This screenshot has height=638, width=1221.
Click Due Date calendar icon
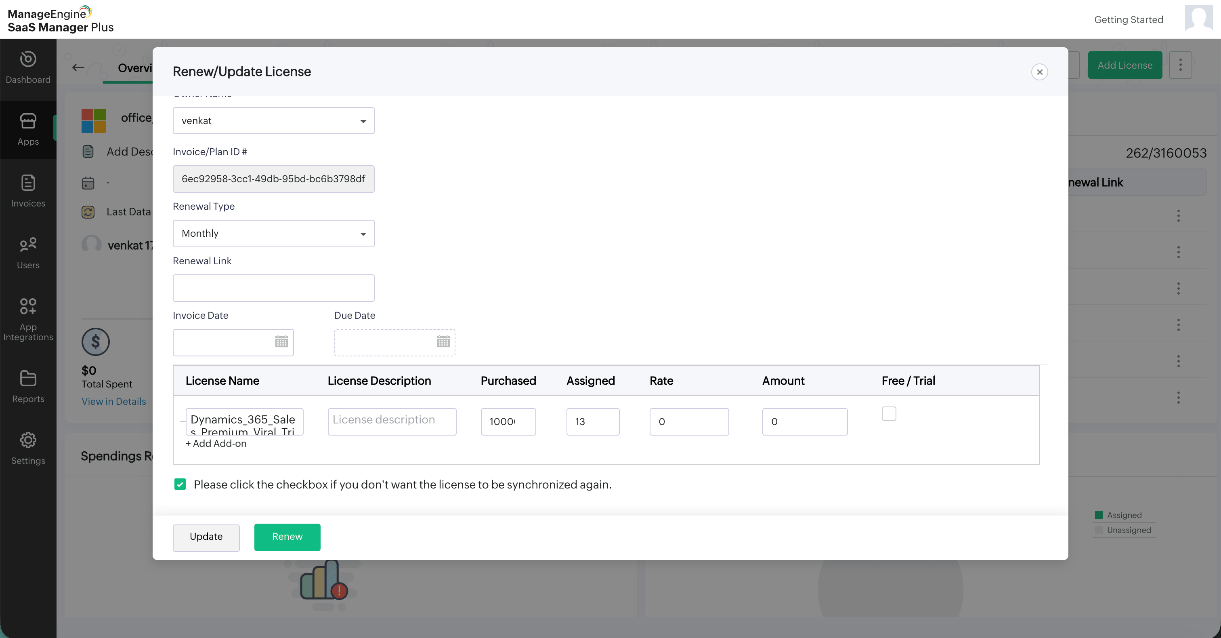coord(443,341)
